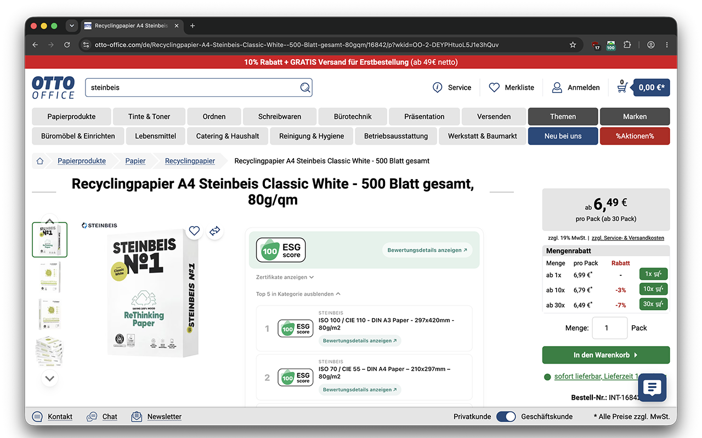The width and height of the screenshot is (702, 438).
Task: Open Bewertungsdetails in the main ESG banner
Action: click(427, 250)
